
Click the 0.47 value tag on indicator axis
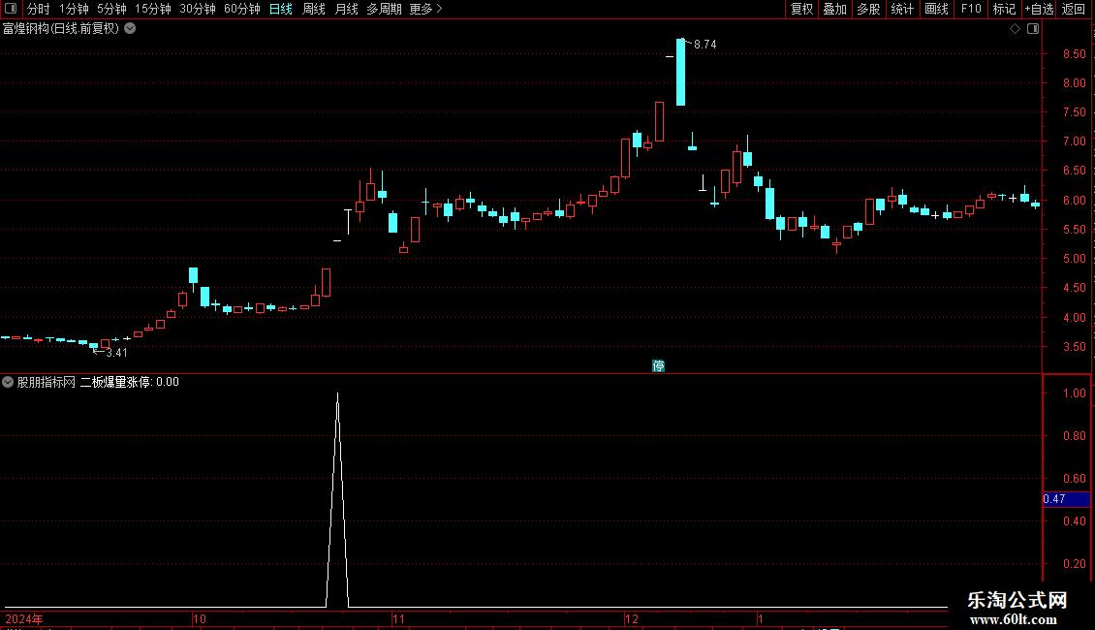click(x=1066, y=499)
